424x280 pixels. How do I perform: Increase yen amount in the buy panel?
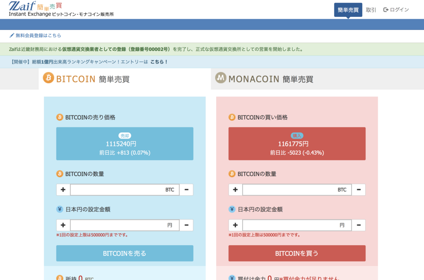coord(235,225)
